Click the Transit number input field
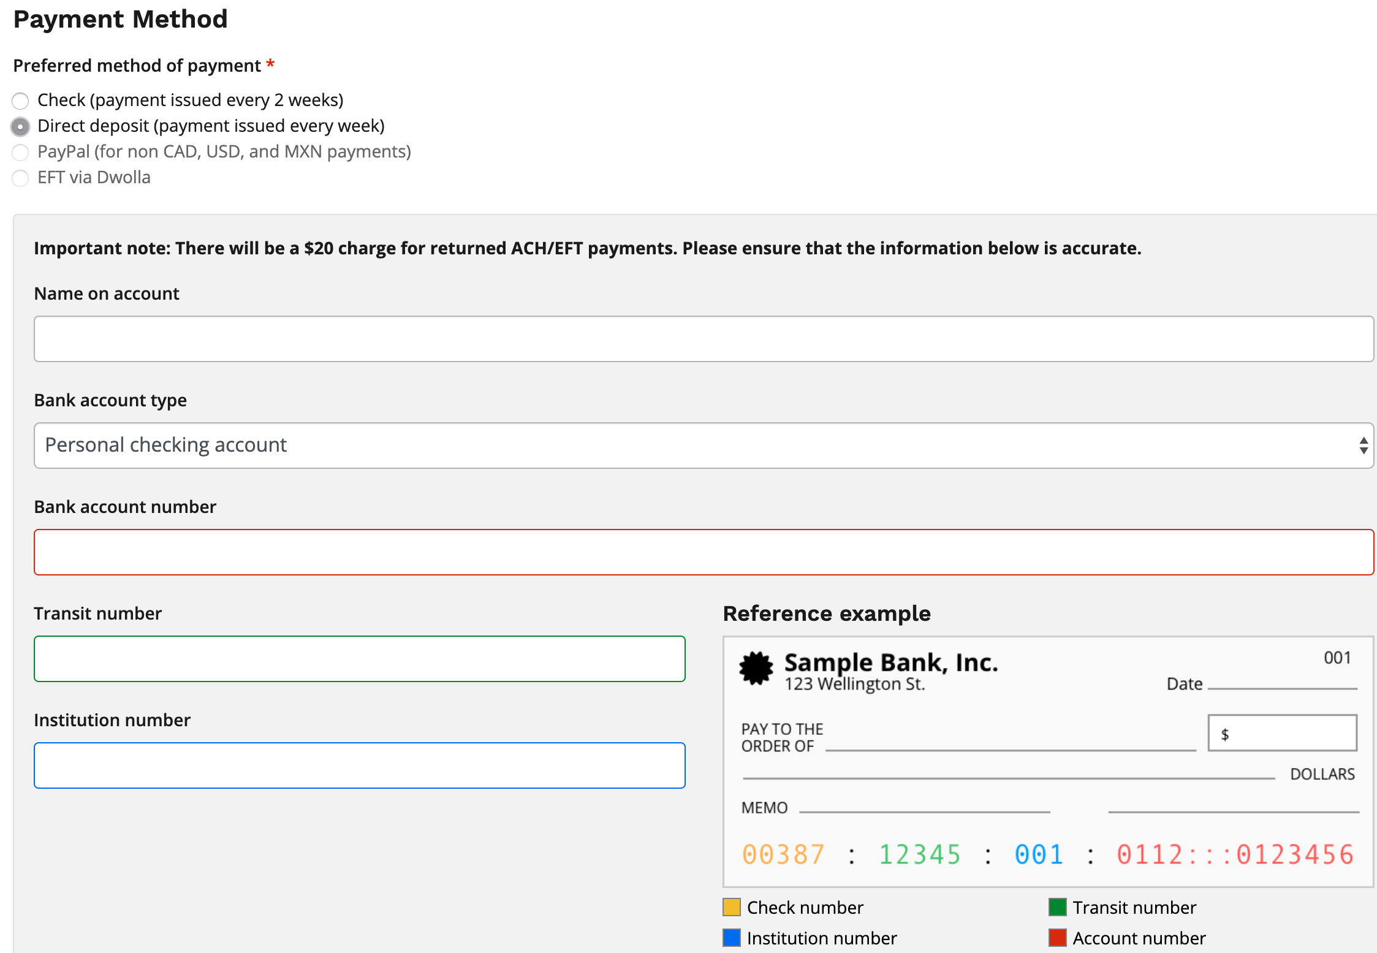Image resolution: width=1377 pixels, height=953 pixels. [359, 659]
